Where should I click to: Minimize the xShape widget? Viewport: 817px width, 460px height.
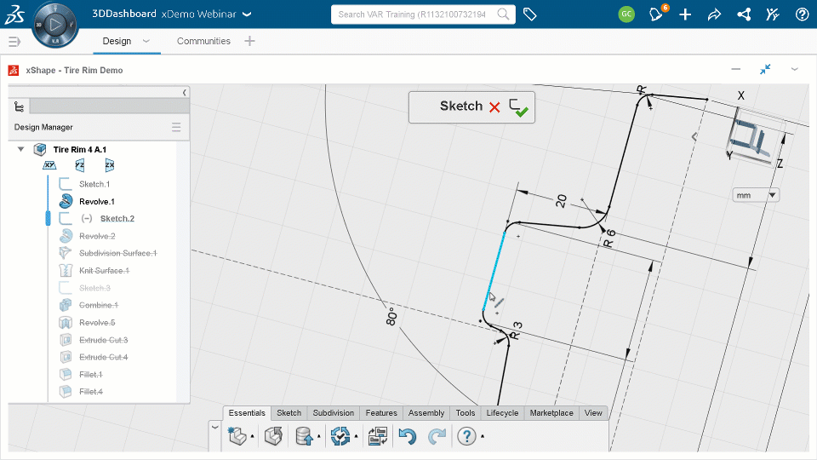[x=735, y=69]
